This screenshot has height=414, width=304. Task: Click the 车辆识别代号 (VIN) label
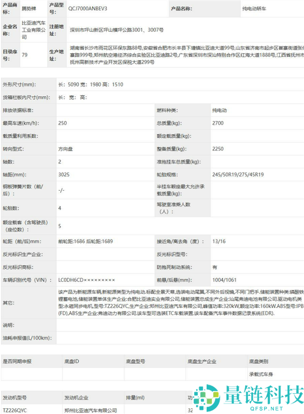pos(27,280)
